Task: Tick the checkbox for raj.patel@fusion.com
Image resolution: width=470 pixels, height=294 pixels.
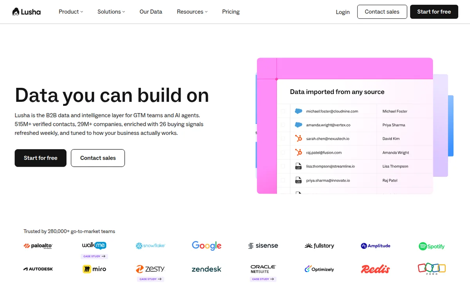Action: 283,152
